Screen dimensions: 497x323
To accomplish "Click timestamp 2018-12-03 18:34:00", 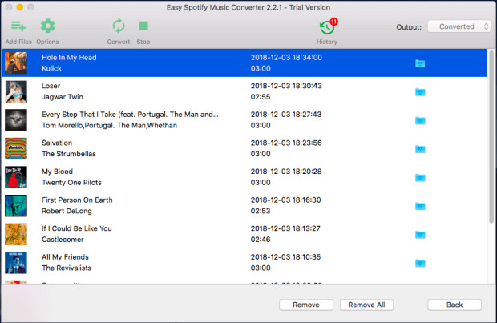I will coord(286,58).
